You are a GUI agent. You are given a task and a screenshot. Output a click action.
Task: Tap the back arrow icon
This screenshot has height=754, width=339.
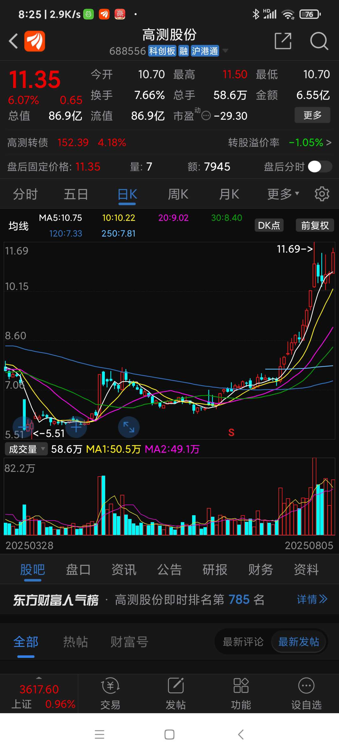(x=13, y=41)
